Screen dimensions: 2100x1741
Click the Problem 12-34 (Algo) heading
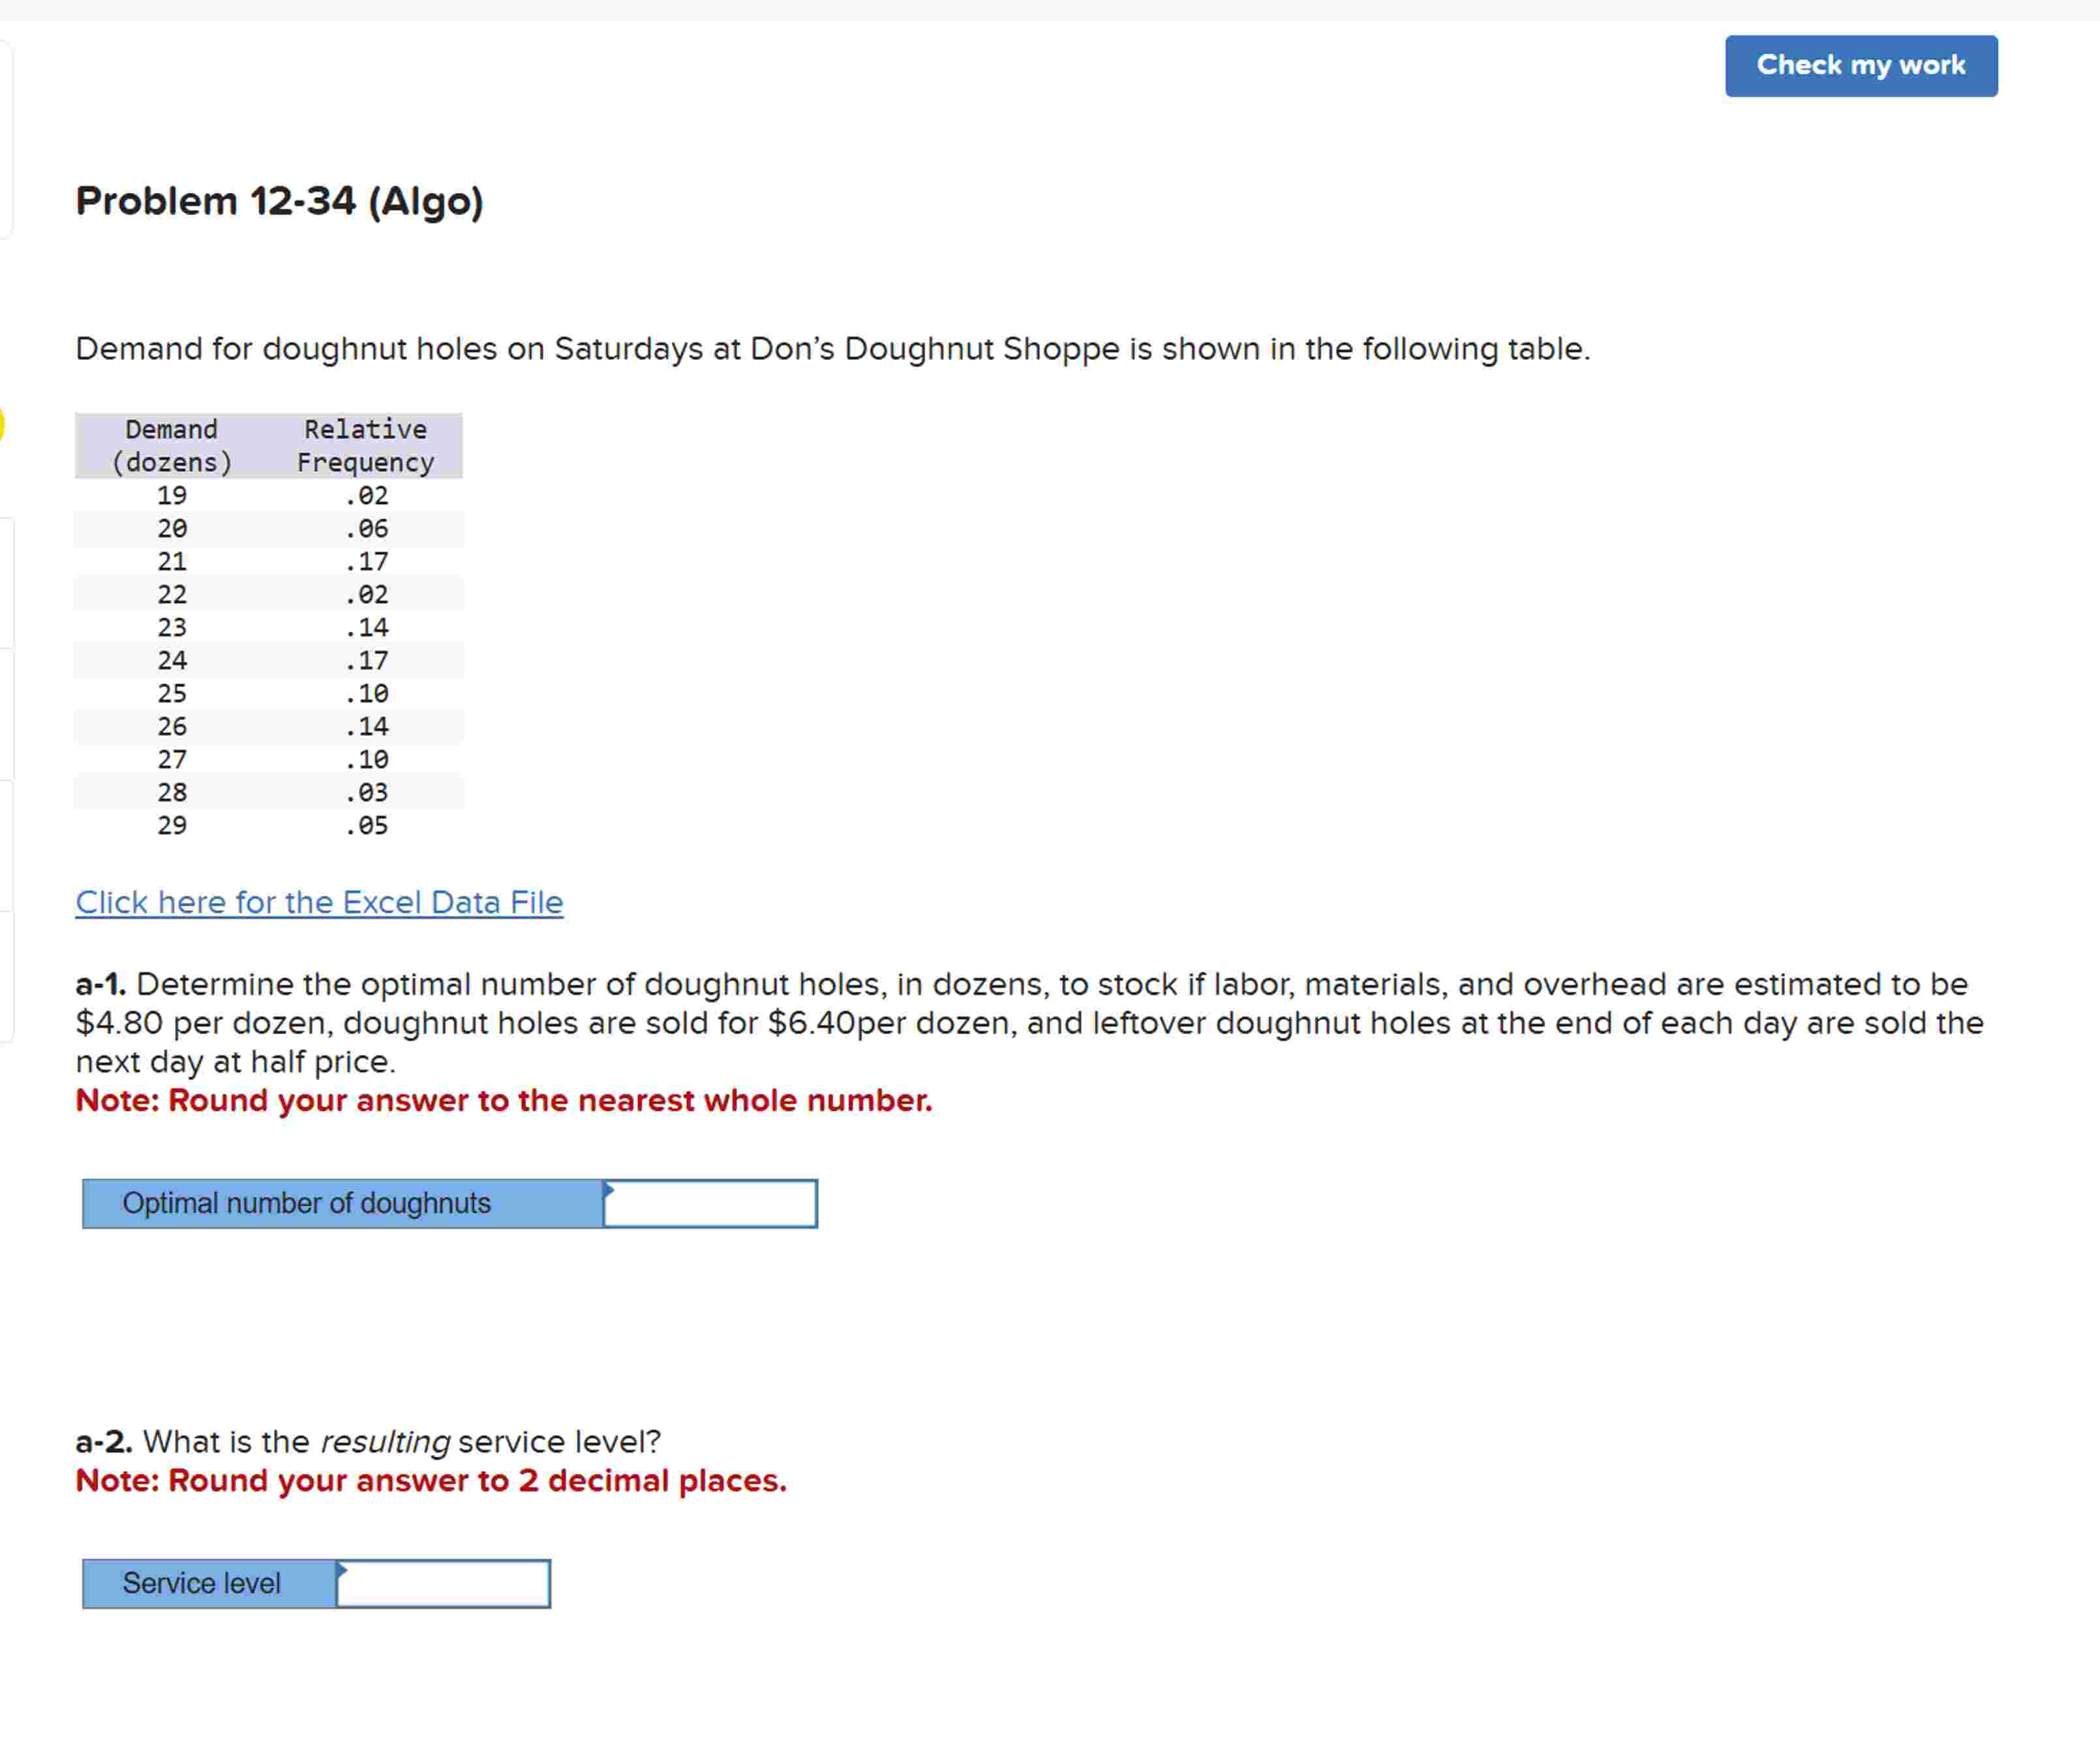(x=279, y=200)
